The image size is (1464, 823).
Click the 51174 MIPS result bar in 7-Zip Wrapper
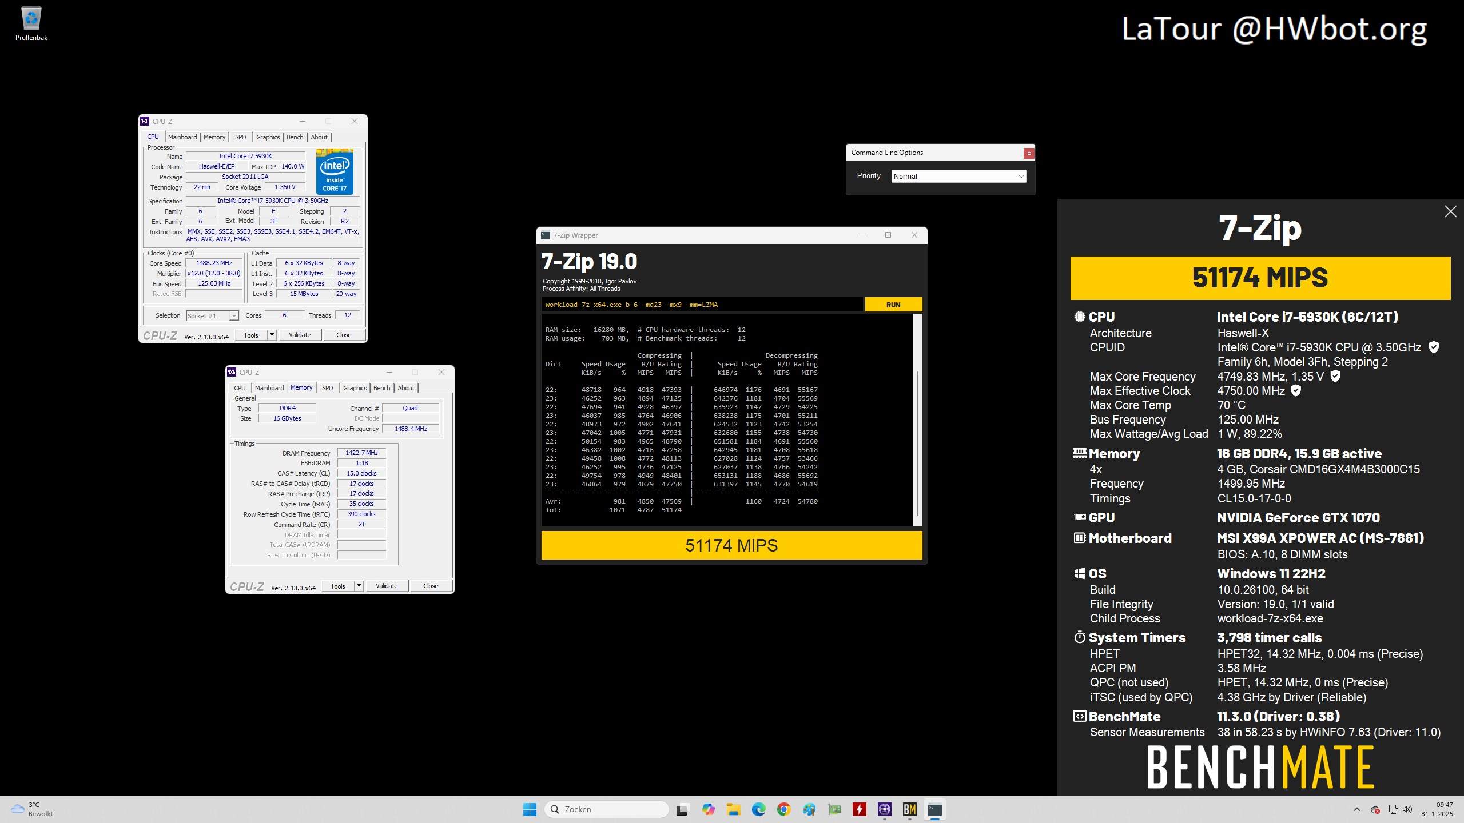[731, 545]
